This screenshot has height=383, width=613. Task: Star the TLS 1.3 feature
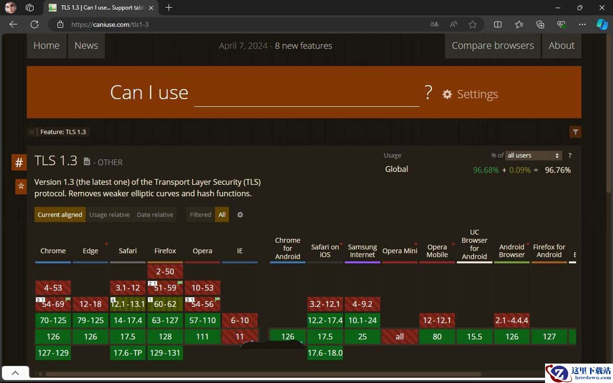coord(21,186)
